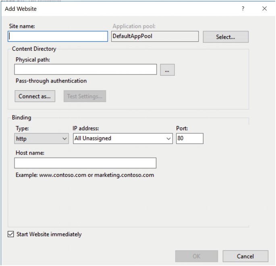Focus the Host name text field
The width and height of the screenshot is (276, 266).
pos(85,163)
